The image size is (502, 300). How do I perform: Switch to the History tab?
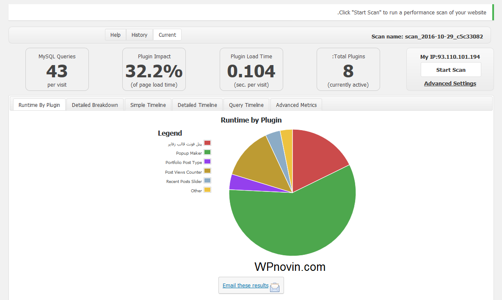pos(140,35)
